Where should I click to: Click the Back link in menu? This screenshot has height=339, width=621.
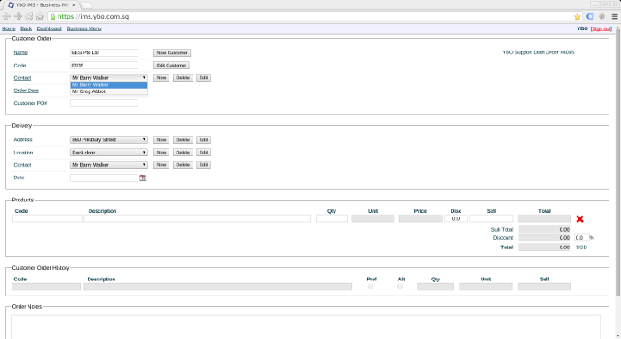[26, 28]
